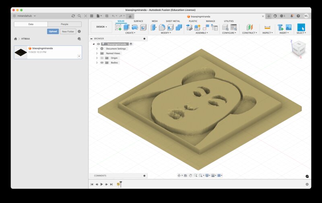Select the Create Sketch tool
The height and width of the screenshot is (203, 322).
(118, 27)
